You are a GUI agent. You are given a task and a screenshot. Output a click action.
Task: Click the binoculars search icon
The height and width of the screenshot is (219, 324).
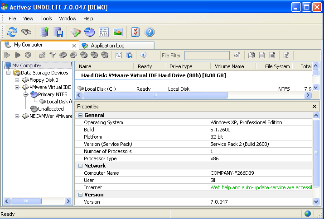(x=26, y=32)
